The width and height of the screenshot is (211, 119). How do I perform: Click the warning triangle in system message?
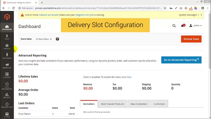(22, 15)
